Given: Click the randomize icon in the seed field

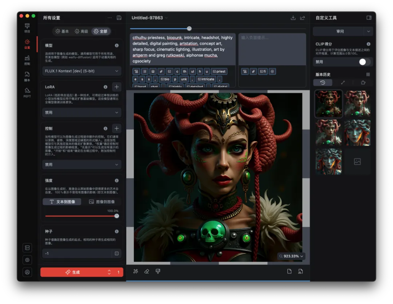Looking at the screenshot, I should (117, 254).
